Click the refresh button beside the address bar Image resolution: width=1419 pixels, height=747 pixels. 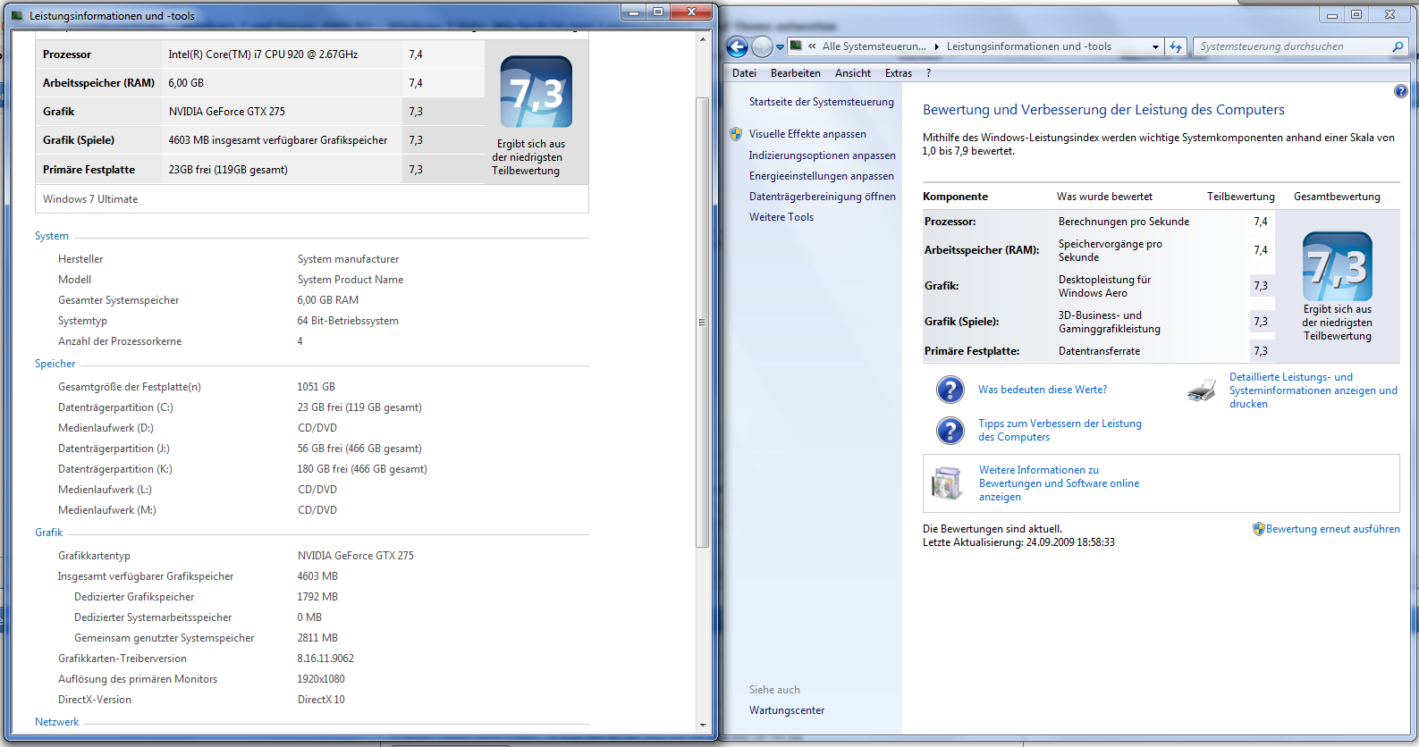pyautogui.click(x=1176, y=46)
